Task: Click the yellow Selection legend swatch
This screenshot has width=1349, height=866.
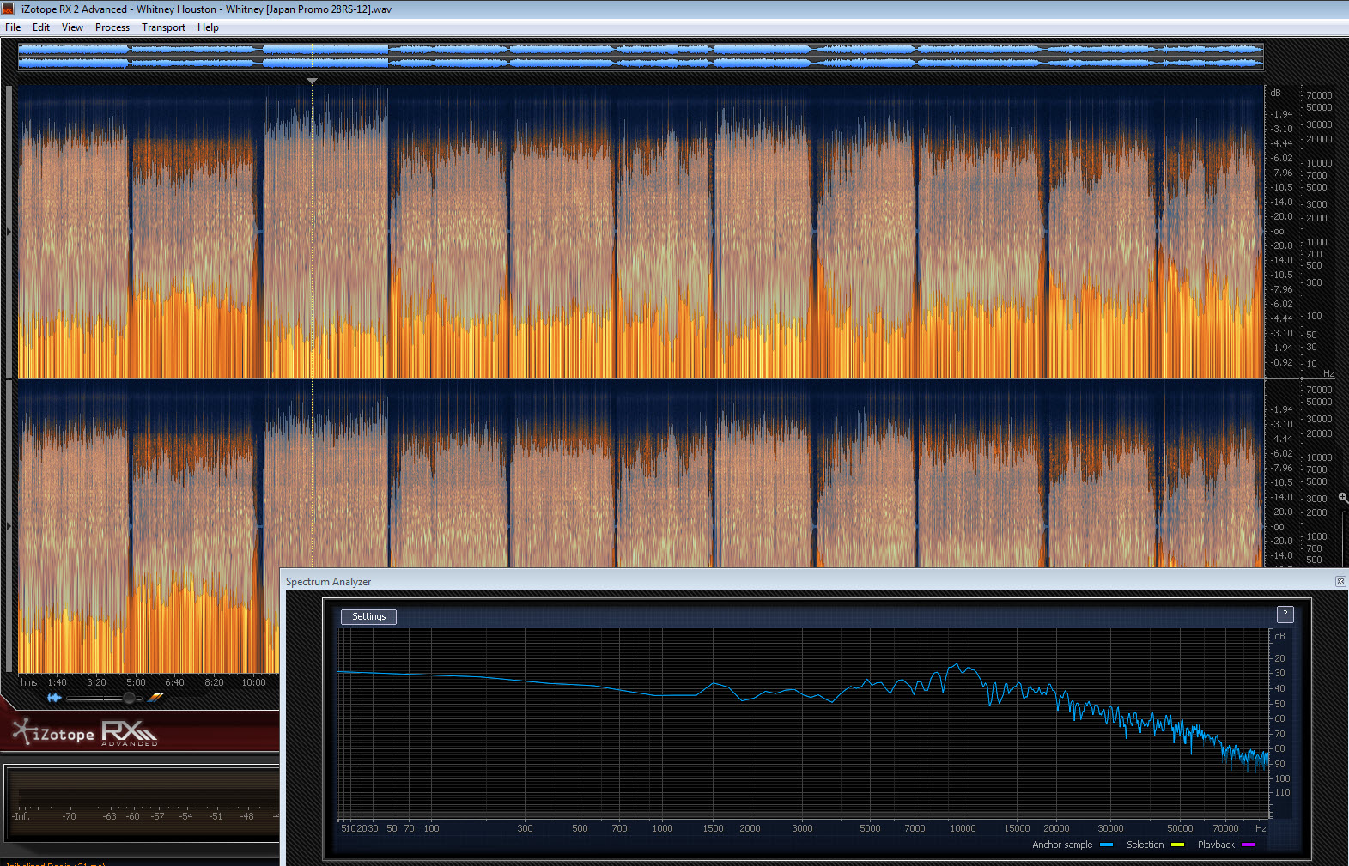Action: [1177, 845]
